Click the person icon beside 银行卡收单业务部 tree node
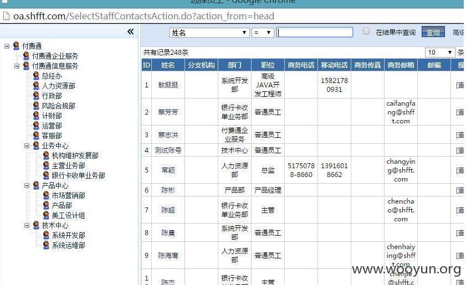This screenshot has width=466, height=285. [46, 175]
